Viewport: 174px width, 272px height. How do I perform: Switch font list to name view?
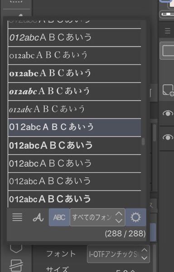[x=17, y=217]
